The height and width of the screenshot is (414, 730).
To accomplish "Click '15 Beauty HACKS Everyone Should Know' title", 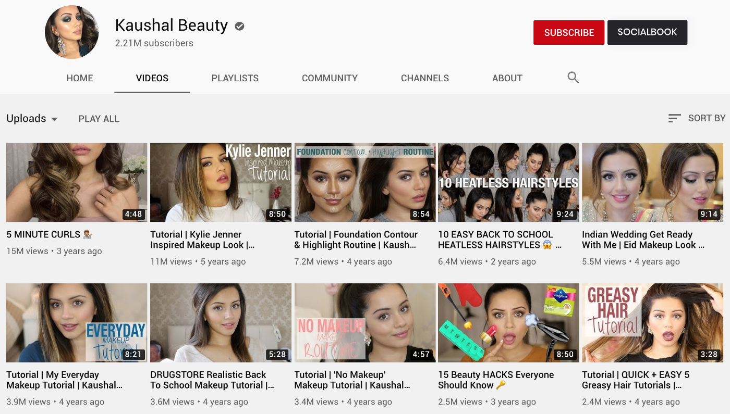I will tap(496, 380).
